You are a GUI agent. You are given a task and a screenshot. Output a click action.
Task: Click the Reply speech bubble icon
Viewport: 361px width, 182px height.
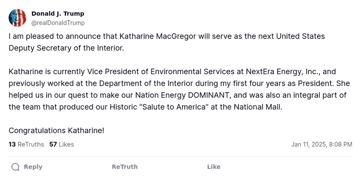[15, 167]
